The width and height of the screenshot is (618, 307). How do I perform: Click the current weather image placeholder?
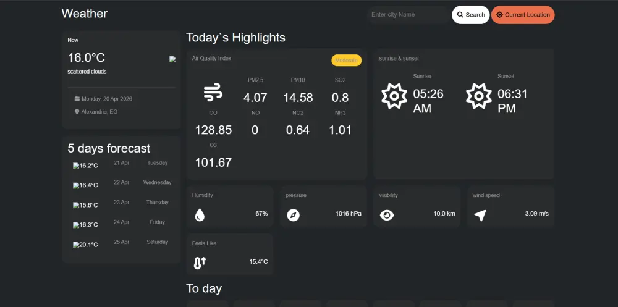172,59
